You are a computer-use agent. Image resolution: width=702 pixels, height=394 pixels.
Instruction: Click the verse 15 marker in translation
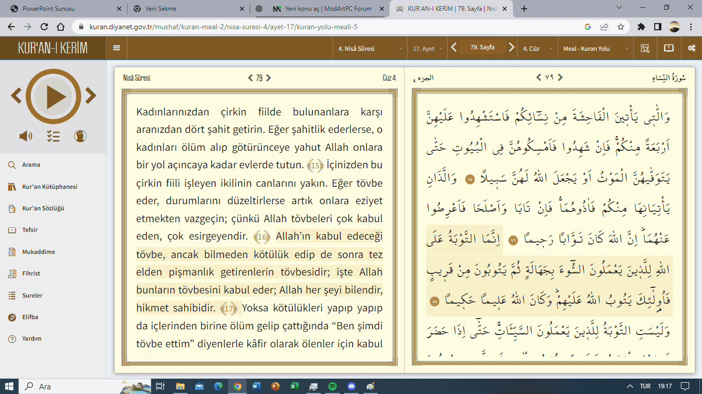click(316, 166)
